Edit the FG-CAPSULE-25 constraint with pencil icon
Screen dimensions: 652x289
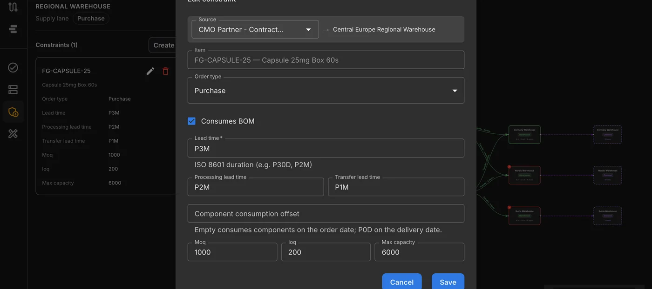click(x=150, y=71)
